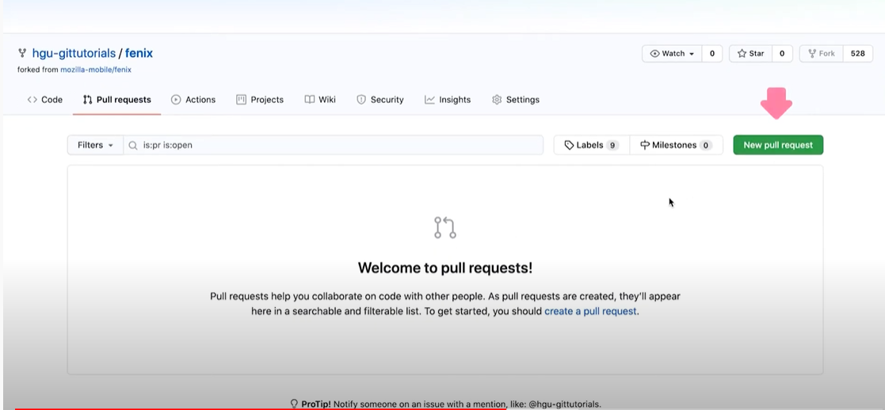Click the play icon in Actions tab

[176, 100]
